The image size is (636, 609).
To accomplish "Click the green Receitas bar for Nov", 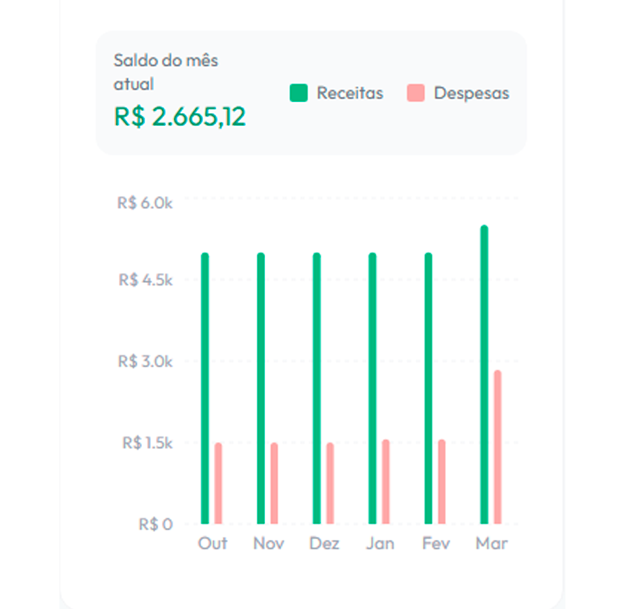I will pyautogui.click(x=261, y=388).
